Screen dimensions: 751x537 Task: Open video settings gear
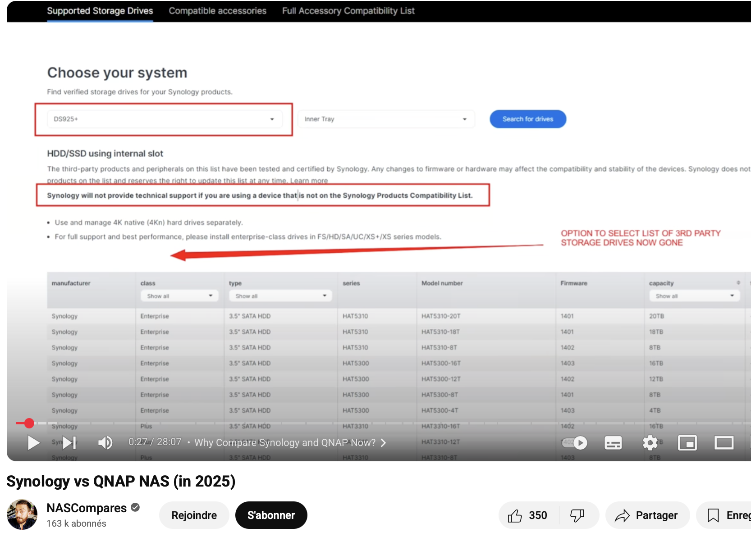coord(650,443)
